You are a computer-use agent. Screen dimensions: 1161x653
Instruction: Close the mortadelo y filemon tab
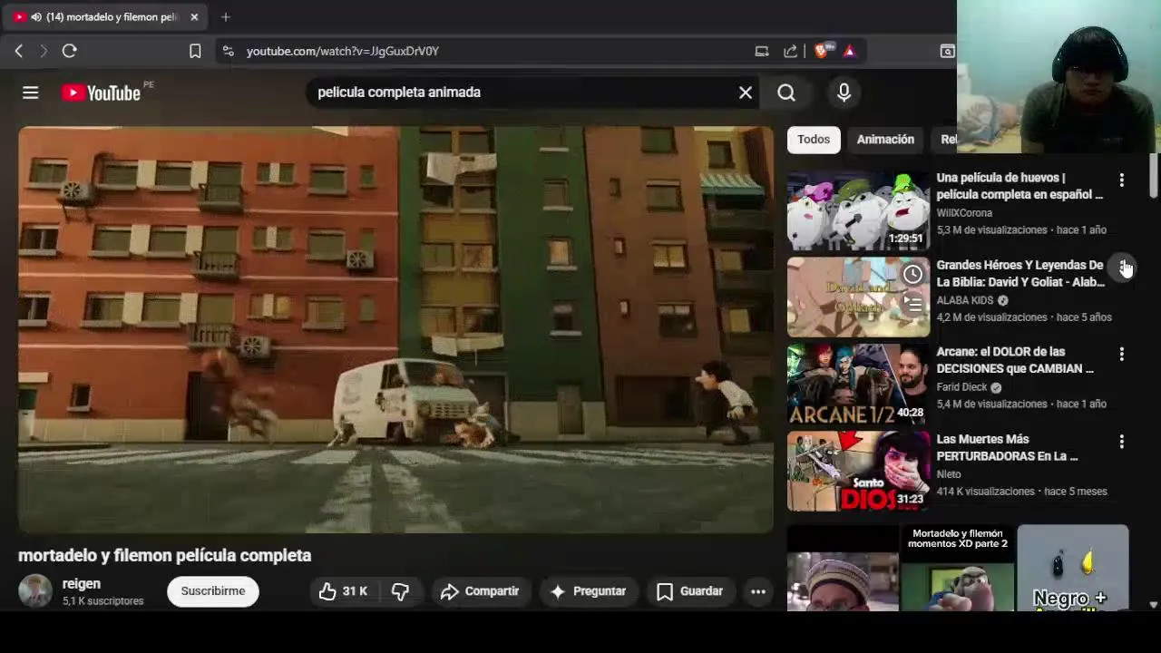pyautogui.click(x=194, y=16)
